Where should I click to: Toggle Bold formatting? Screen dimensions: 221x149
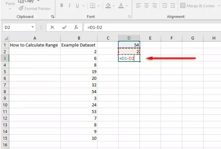61,6
